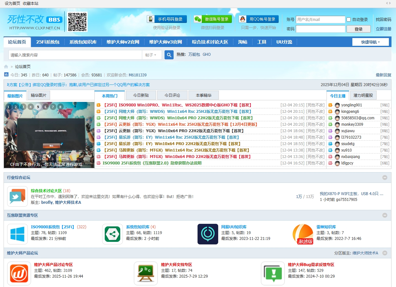
Task: Open 网易UU知识库 via its circular UU icon
Action: [208, 234]
